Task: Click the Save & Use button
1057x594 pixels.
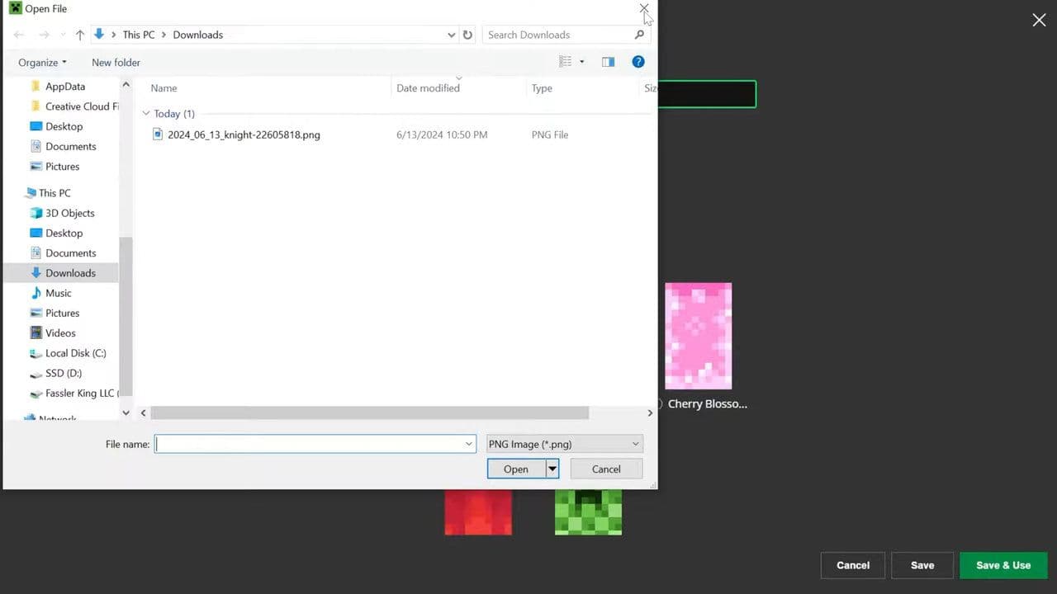Action: tap(1003, 565)
